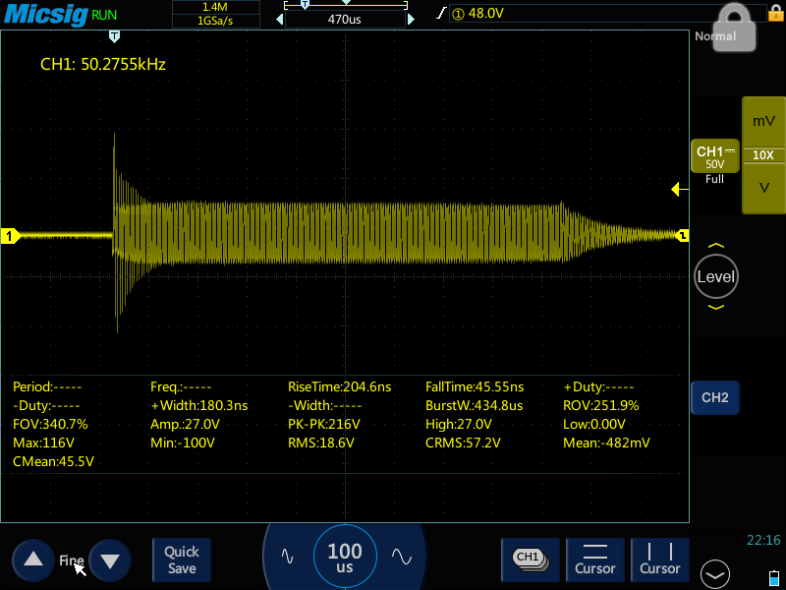
Task: Select mV vertical scale unit
Action: point(763,121)
